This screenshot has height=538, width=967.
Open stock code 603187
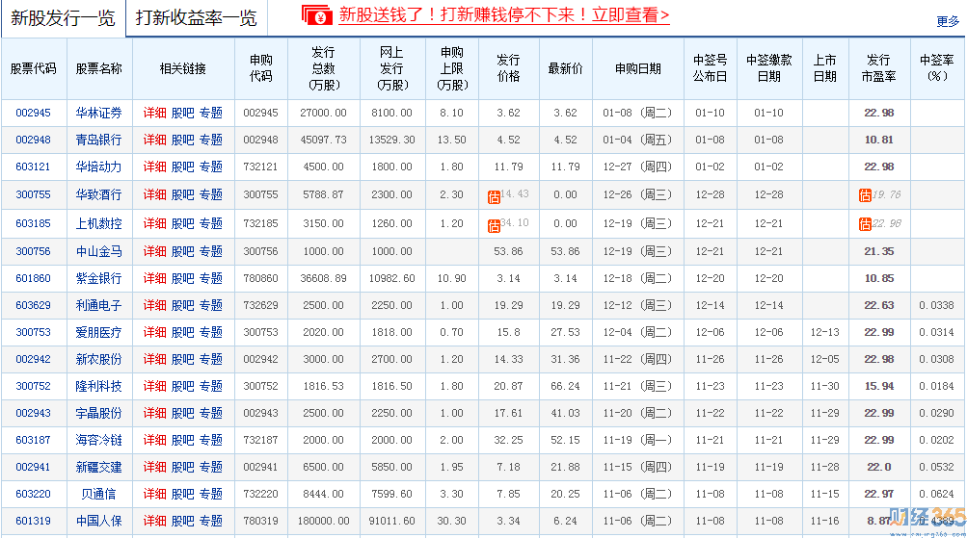(x=34, y=440)
